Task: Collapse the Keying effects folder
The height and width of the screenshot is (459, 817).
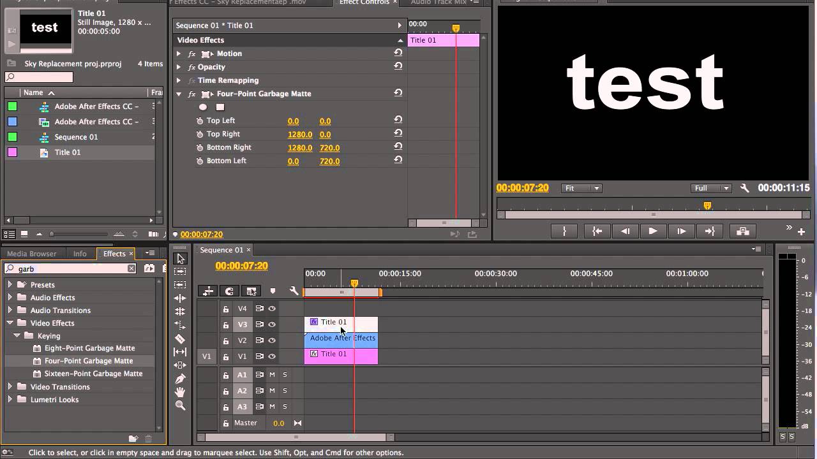Action: pyautogui.click(x=17, y=335)
